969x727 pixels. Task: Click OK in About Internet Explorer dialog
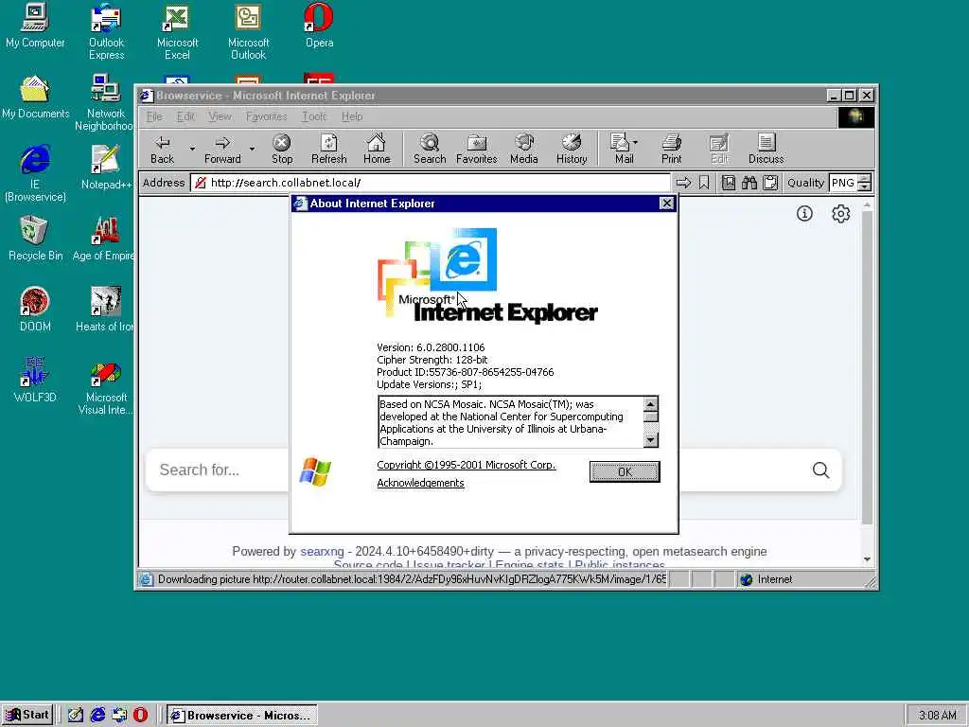625,471
